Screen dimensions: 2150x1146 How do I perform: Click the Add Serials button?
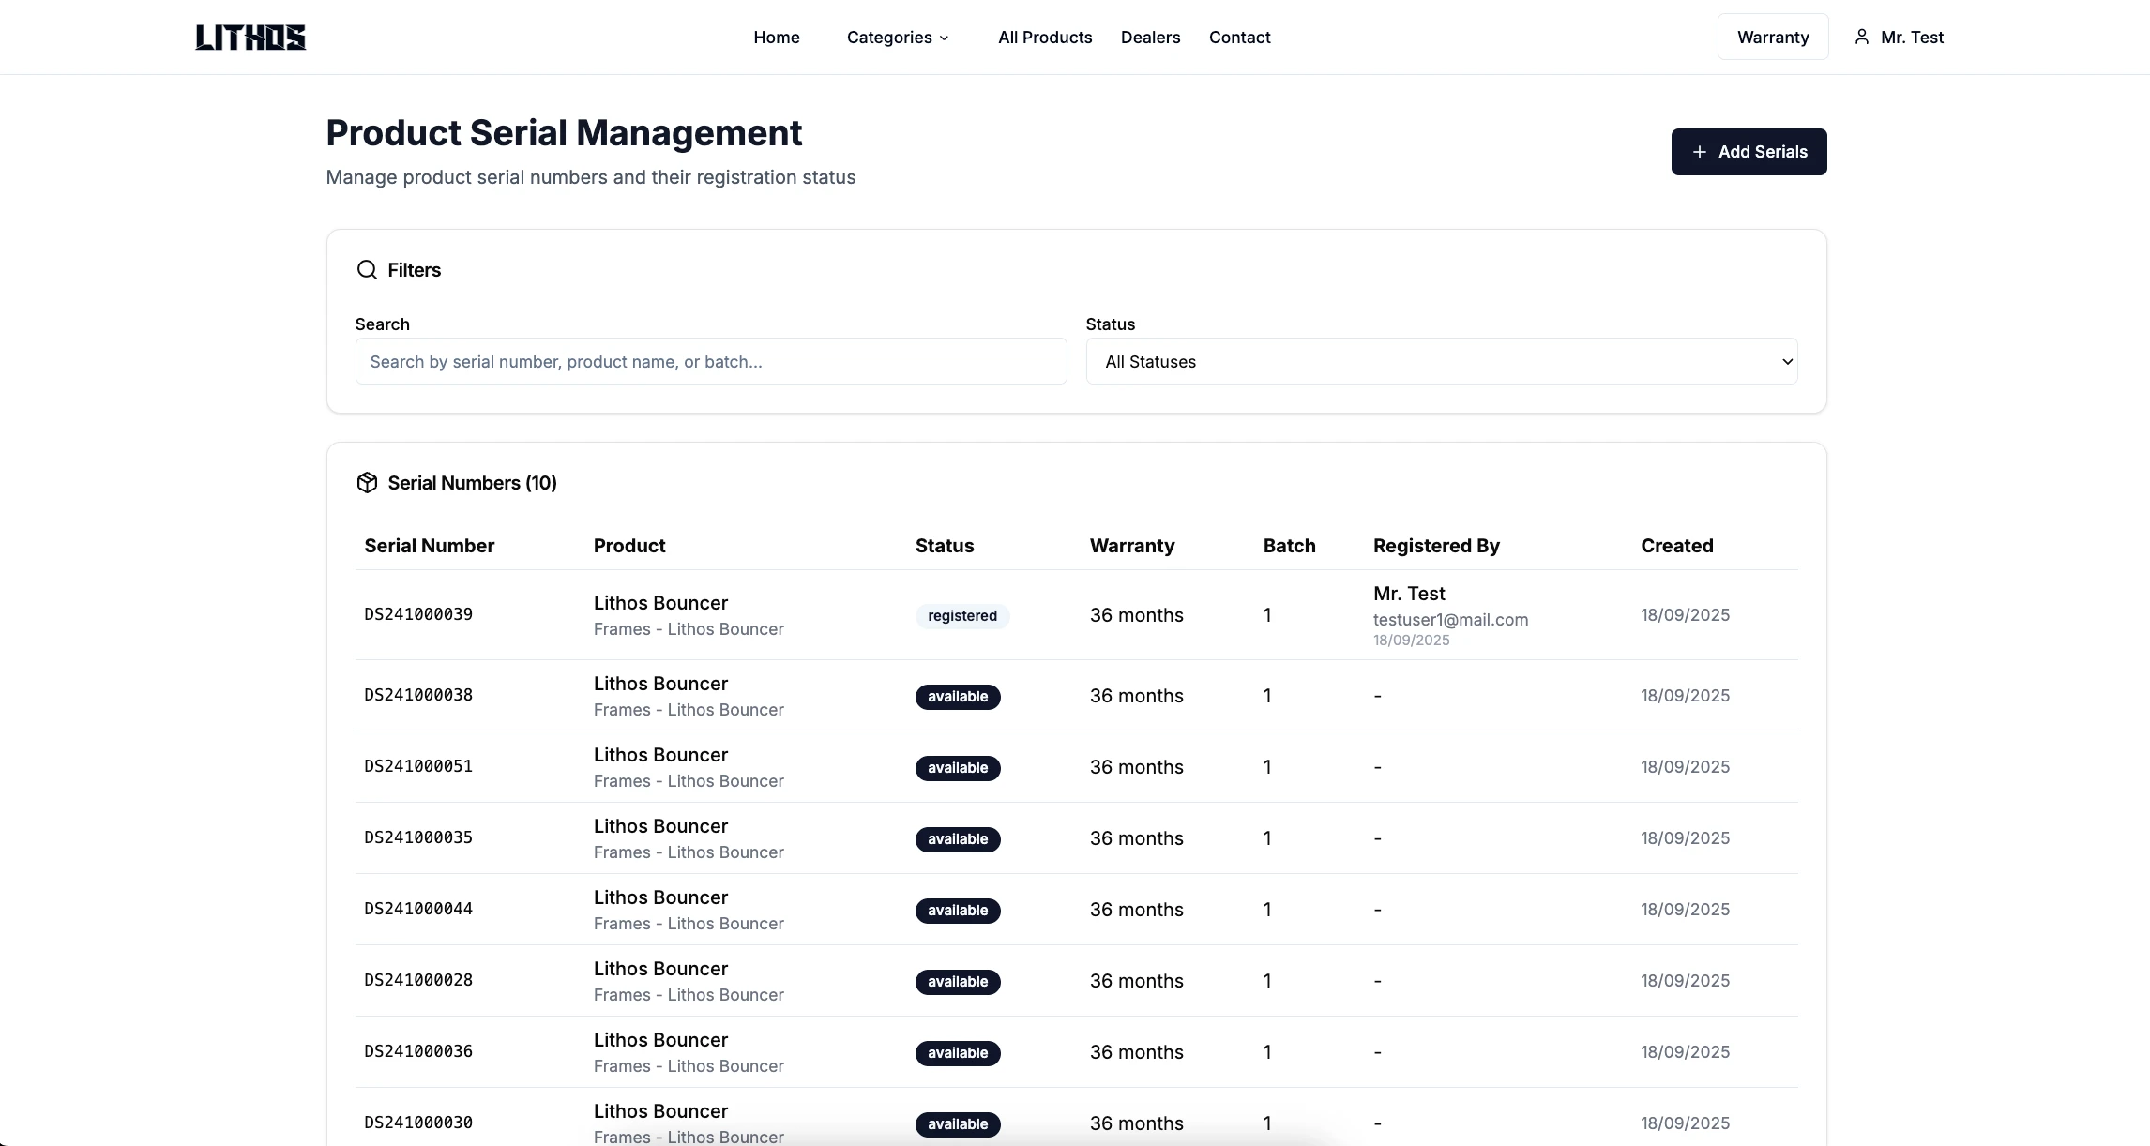[x=1749, y=152]
